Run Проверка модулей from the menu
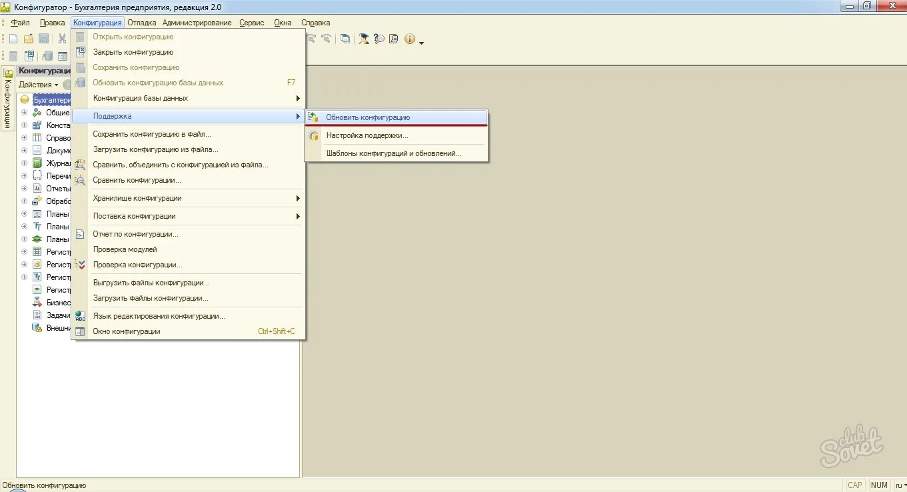Screen dimensions: 907x492 [x=188, y=249]
